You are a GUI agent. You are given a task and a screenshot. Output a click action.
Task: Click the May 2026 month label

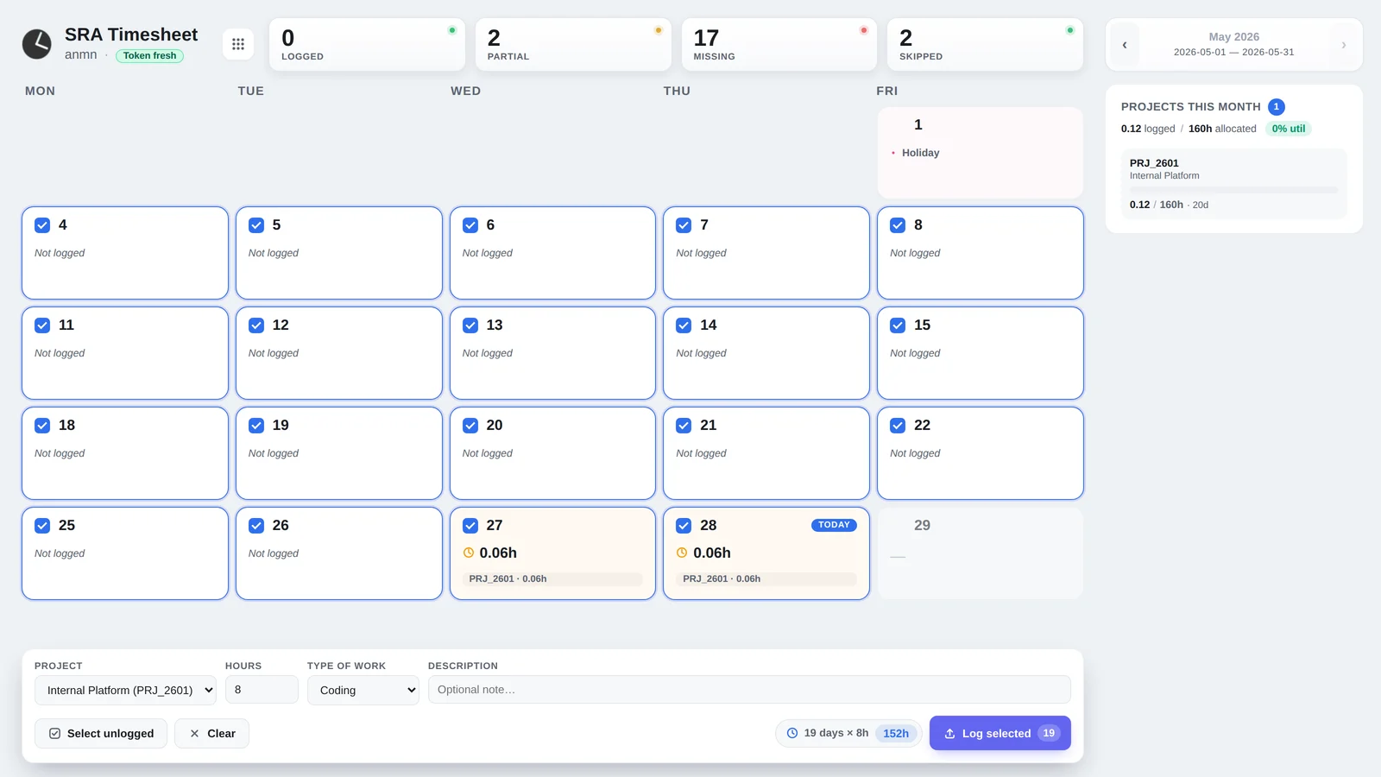pos(1234,36)
